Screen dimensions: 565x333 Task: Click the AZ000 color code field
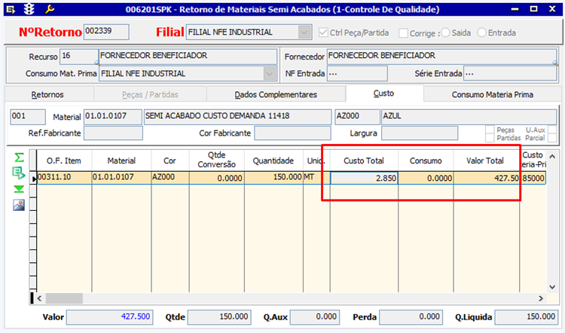coord(357,117)
